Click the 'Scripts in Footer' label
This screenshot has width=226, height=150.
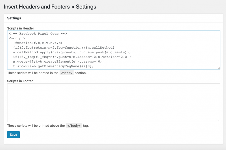point(20,81)
